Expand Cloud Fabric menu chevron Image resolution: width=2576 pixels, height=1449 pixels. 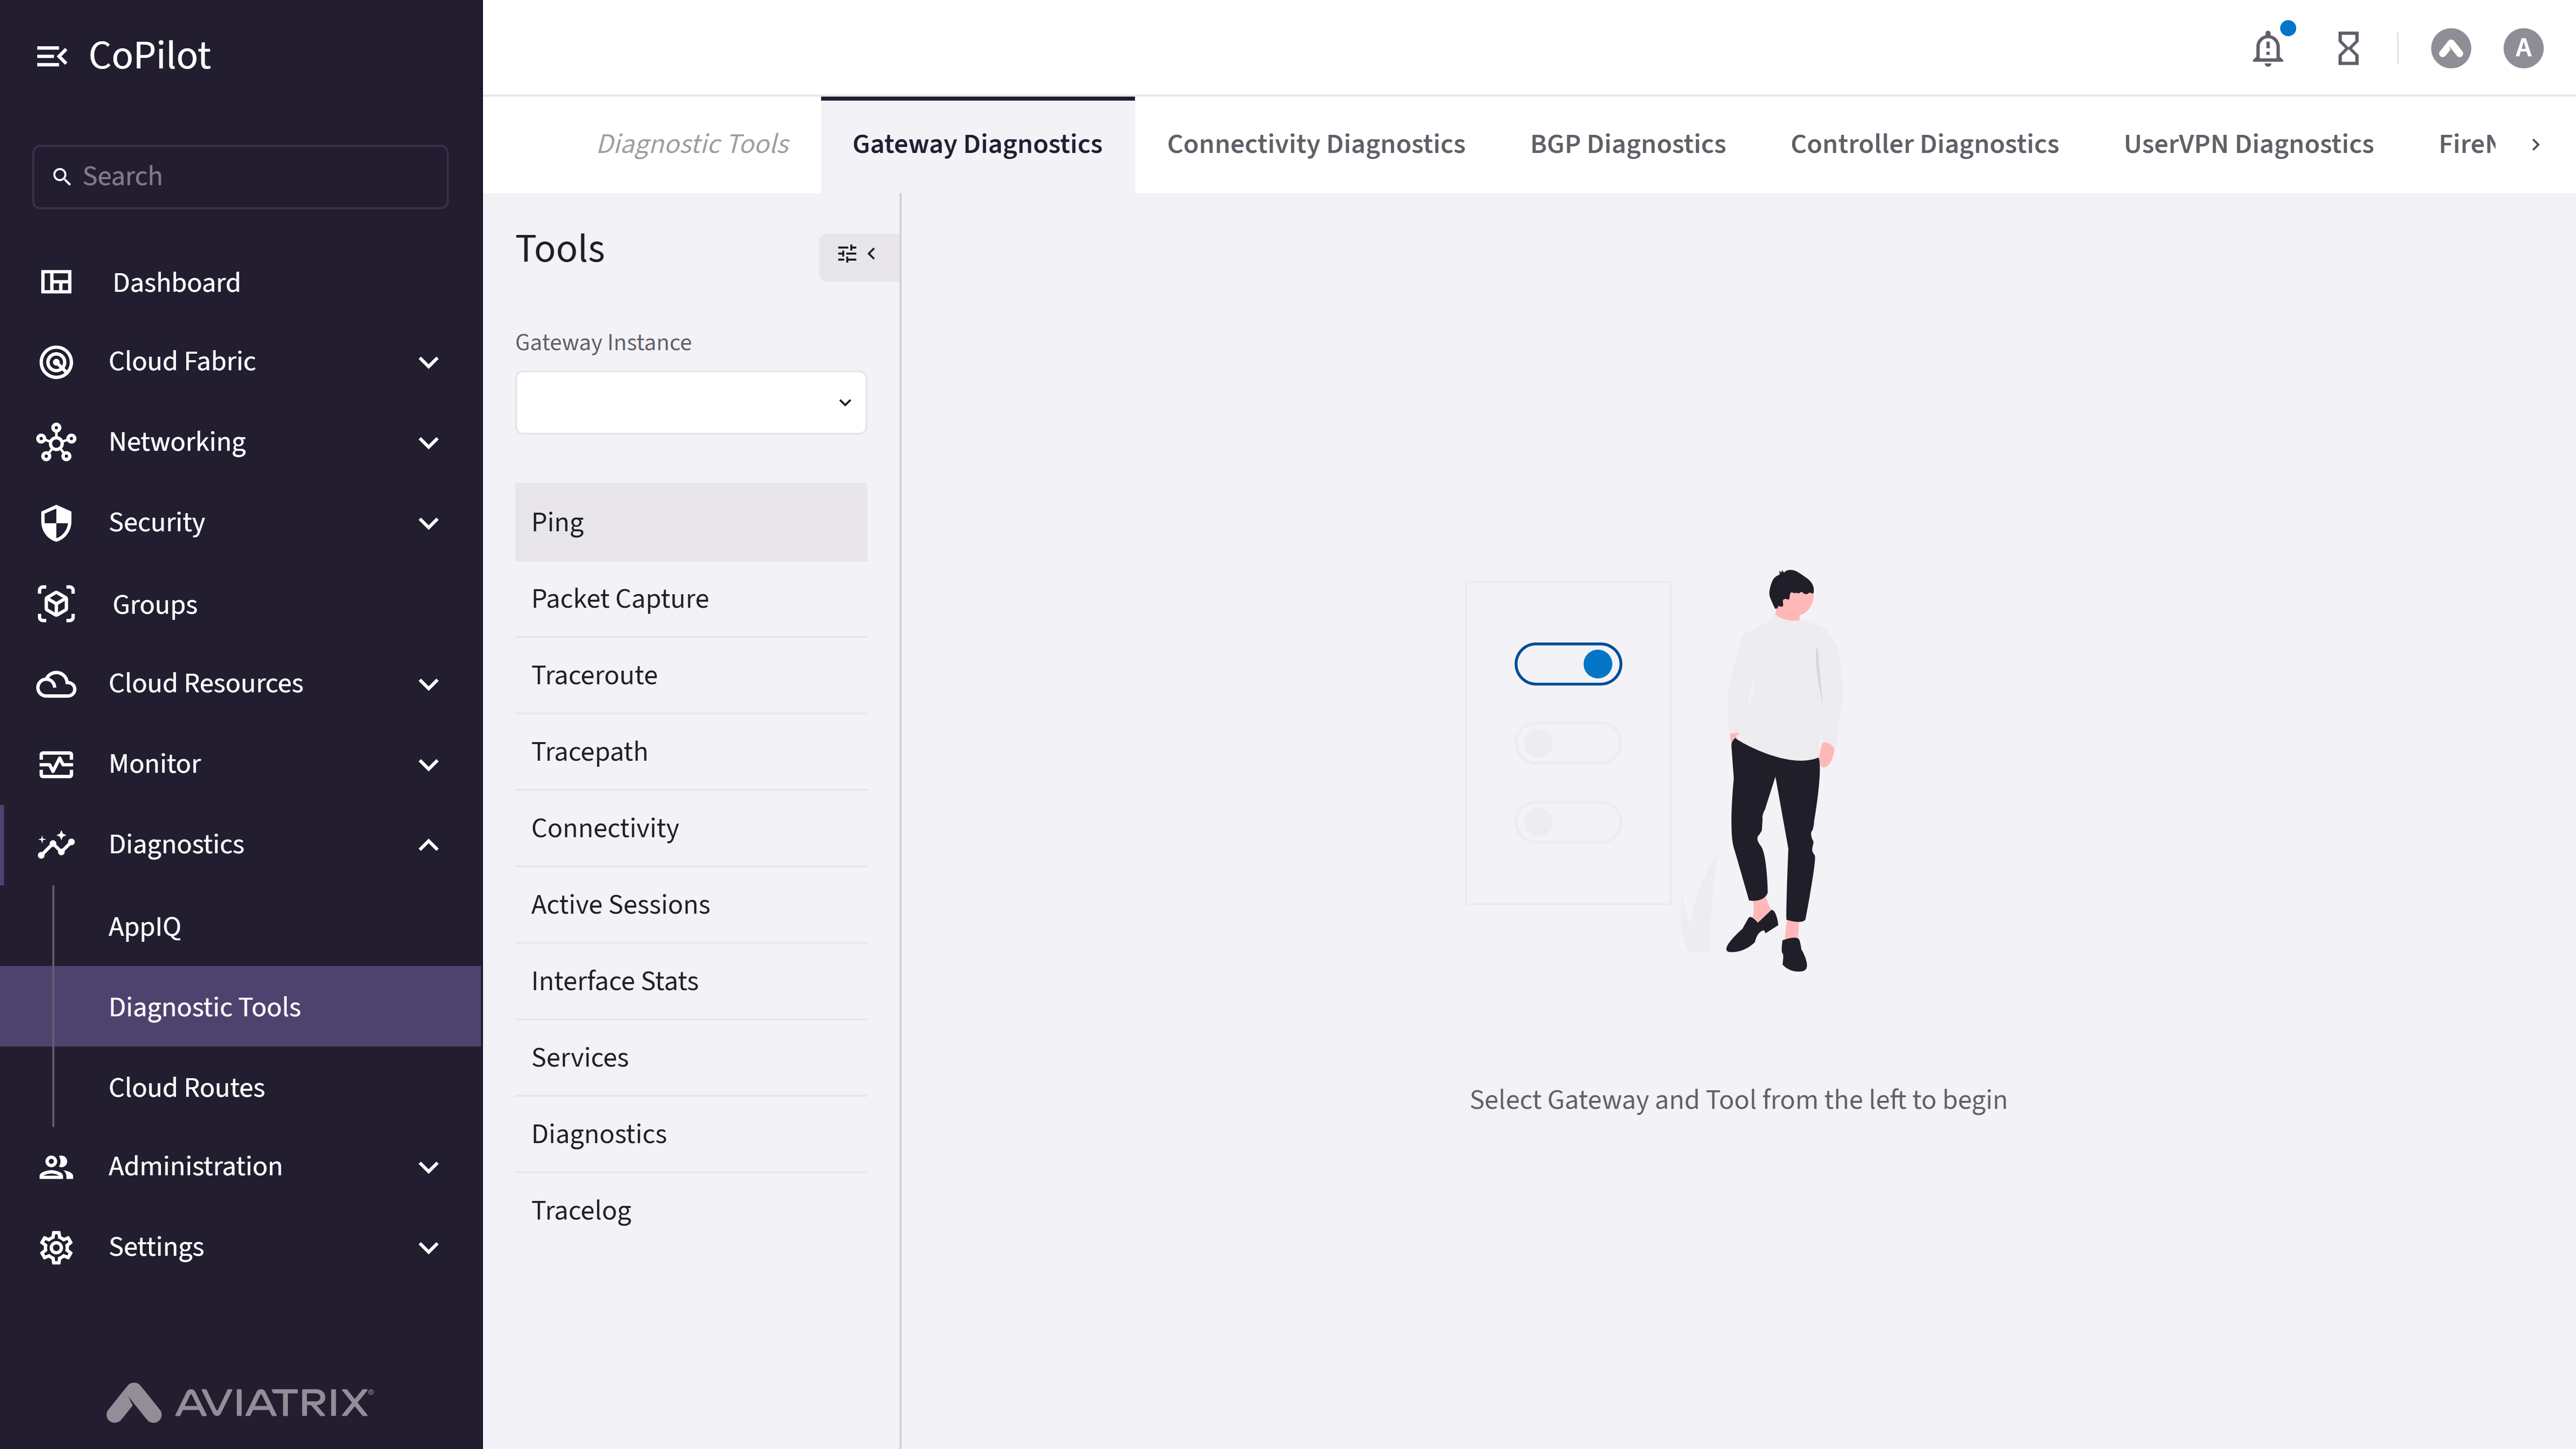(429, 362)
